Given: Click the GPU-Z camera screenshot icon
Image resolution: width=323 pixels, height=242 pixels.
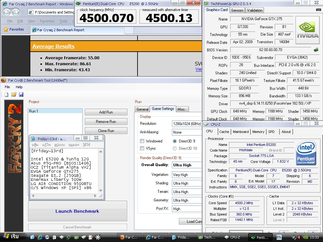Looking at the screenshot, I should (318, 10).
